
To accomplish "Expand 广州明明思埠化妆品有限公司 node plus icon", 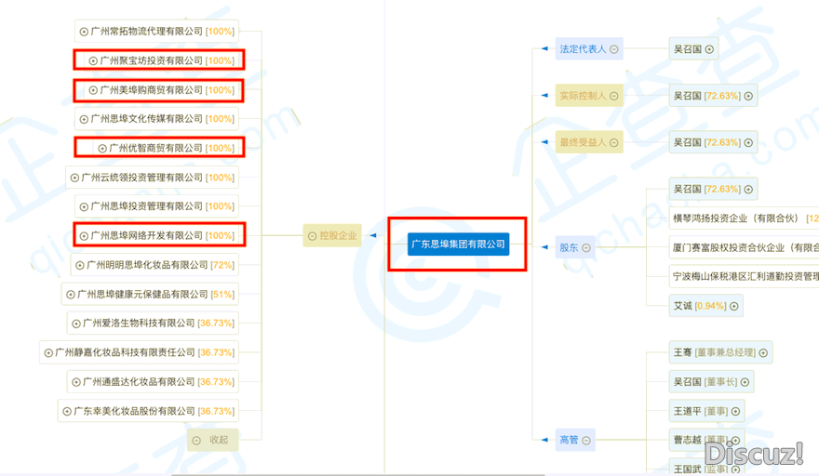I will (x=80, y=266).
